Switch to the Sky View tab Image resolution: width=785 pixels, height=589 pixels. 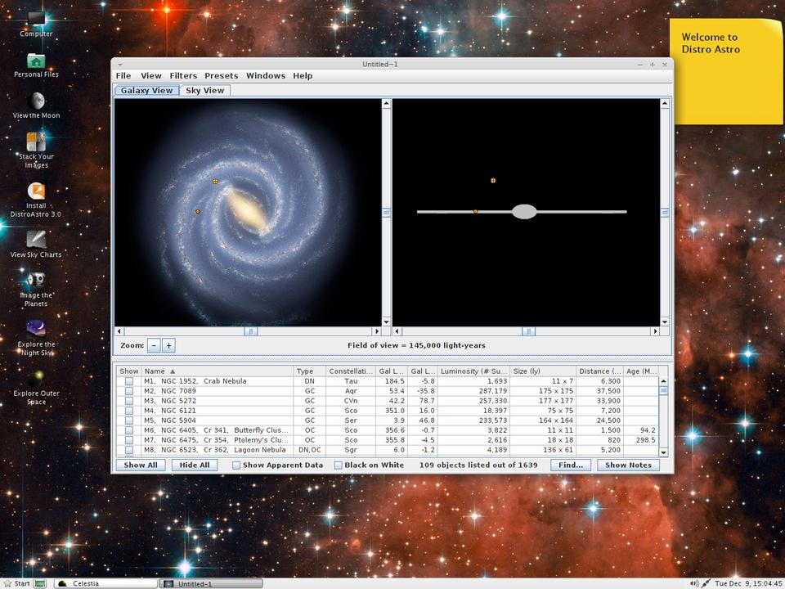click(x=204, y=91)
